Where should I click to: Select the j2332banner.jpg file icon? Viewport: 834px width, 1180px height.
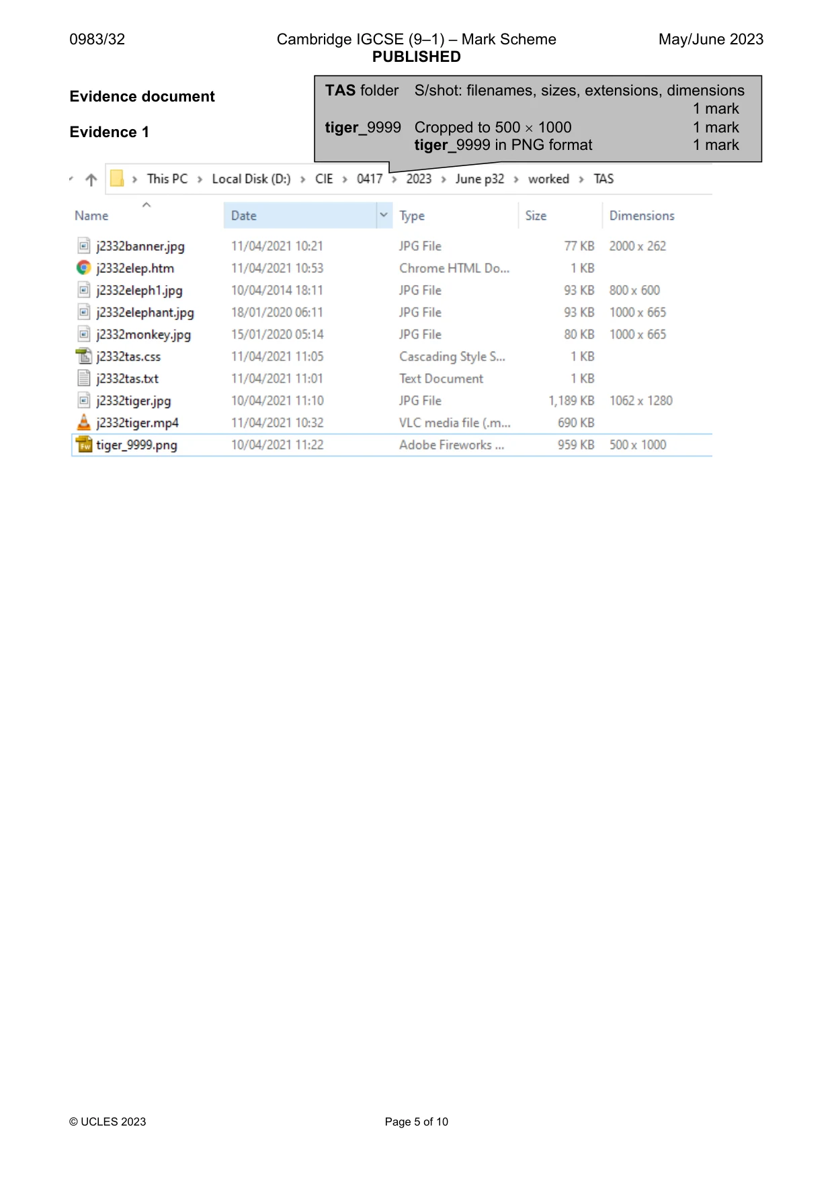tap(84, 246)
